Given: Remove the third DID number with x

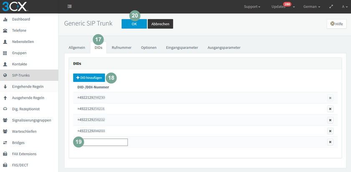Looking at the screenshot, I should click(330, 120).
